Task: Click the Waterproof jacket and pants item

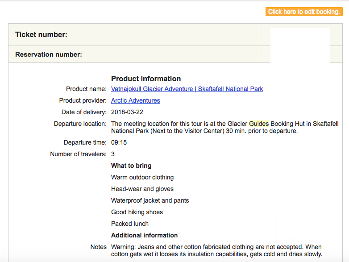Action: (150, 200)
